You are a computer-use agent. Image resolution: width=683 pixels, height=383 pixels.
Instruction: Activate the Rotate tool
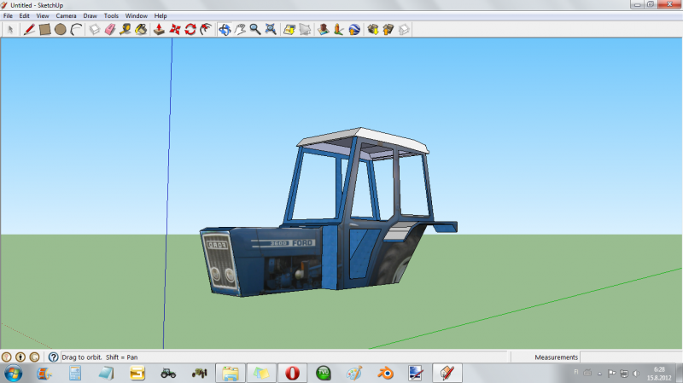coord(190,29)
